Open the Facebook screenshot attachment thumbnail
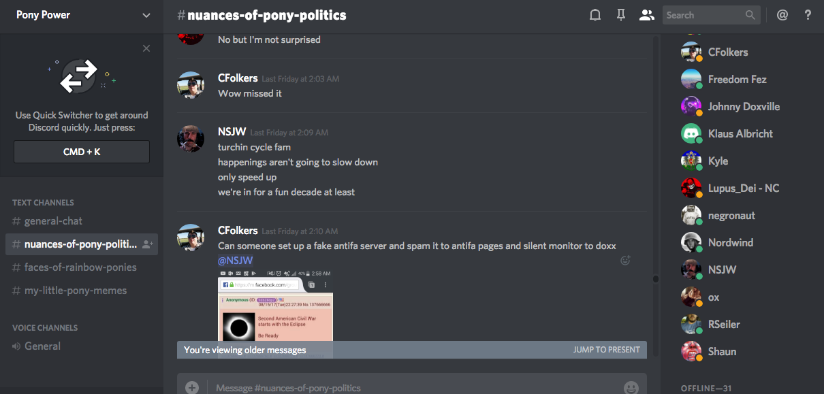Viewport: 824px width, 394px height. point(276,305)
